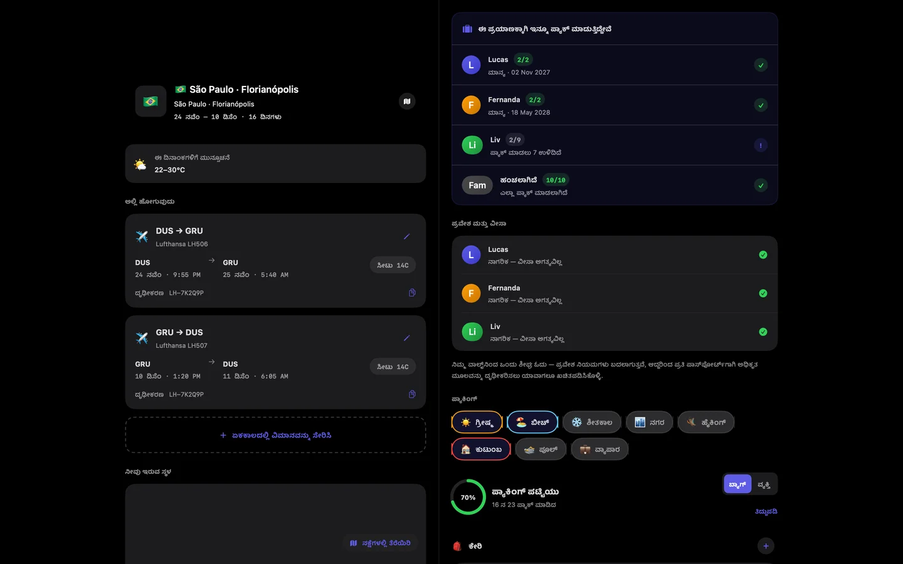Open the 22–30°C weather forecast card
This screenshot has height=564, width=903.
pyautogui.click(x=276, y=164)
